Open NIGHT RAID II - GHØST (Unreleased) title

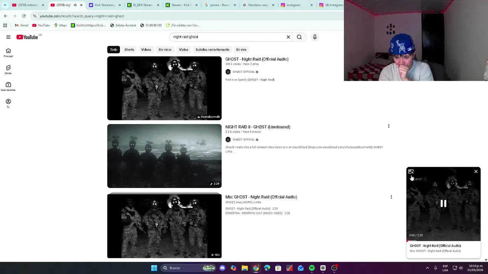tap(258, 127)
